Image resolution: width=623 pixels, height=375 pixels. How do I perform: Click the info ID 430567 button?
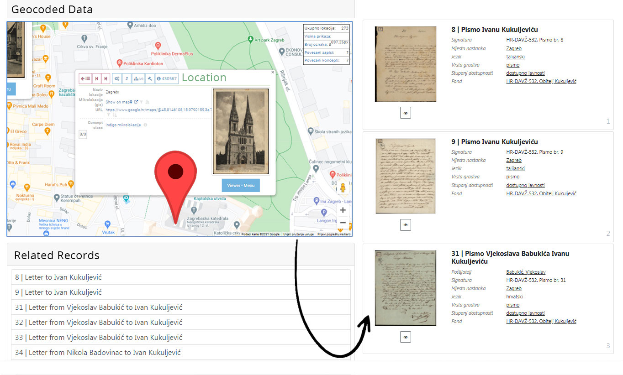coord(167,78)
